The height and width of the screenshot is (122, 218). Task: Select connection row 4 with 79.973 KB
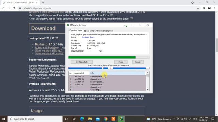[107, 84]
